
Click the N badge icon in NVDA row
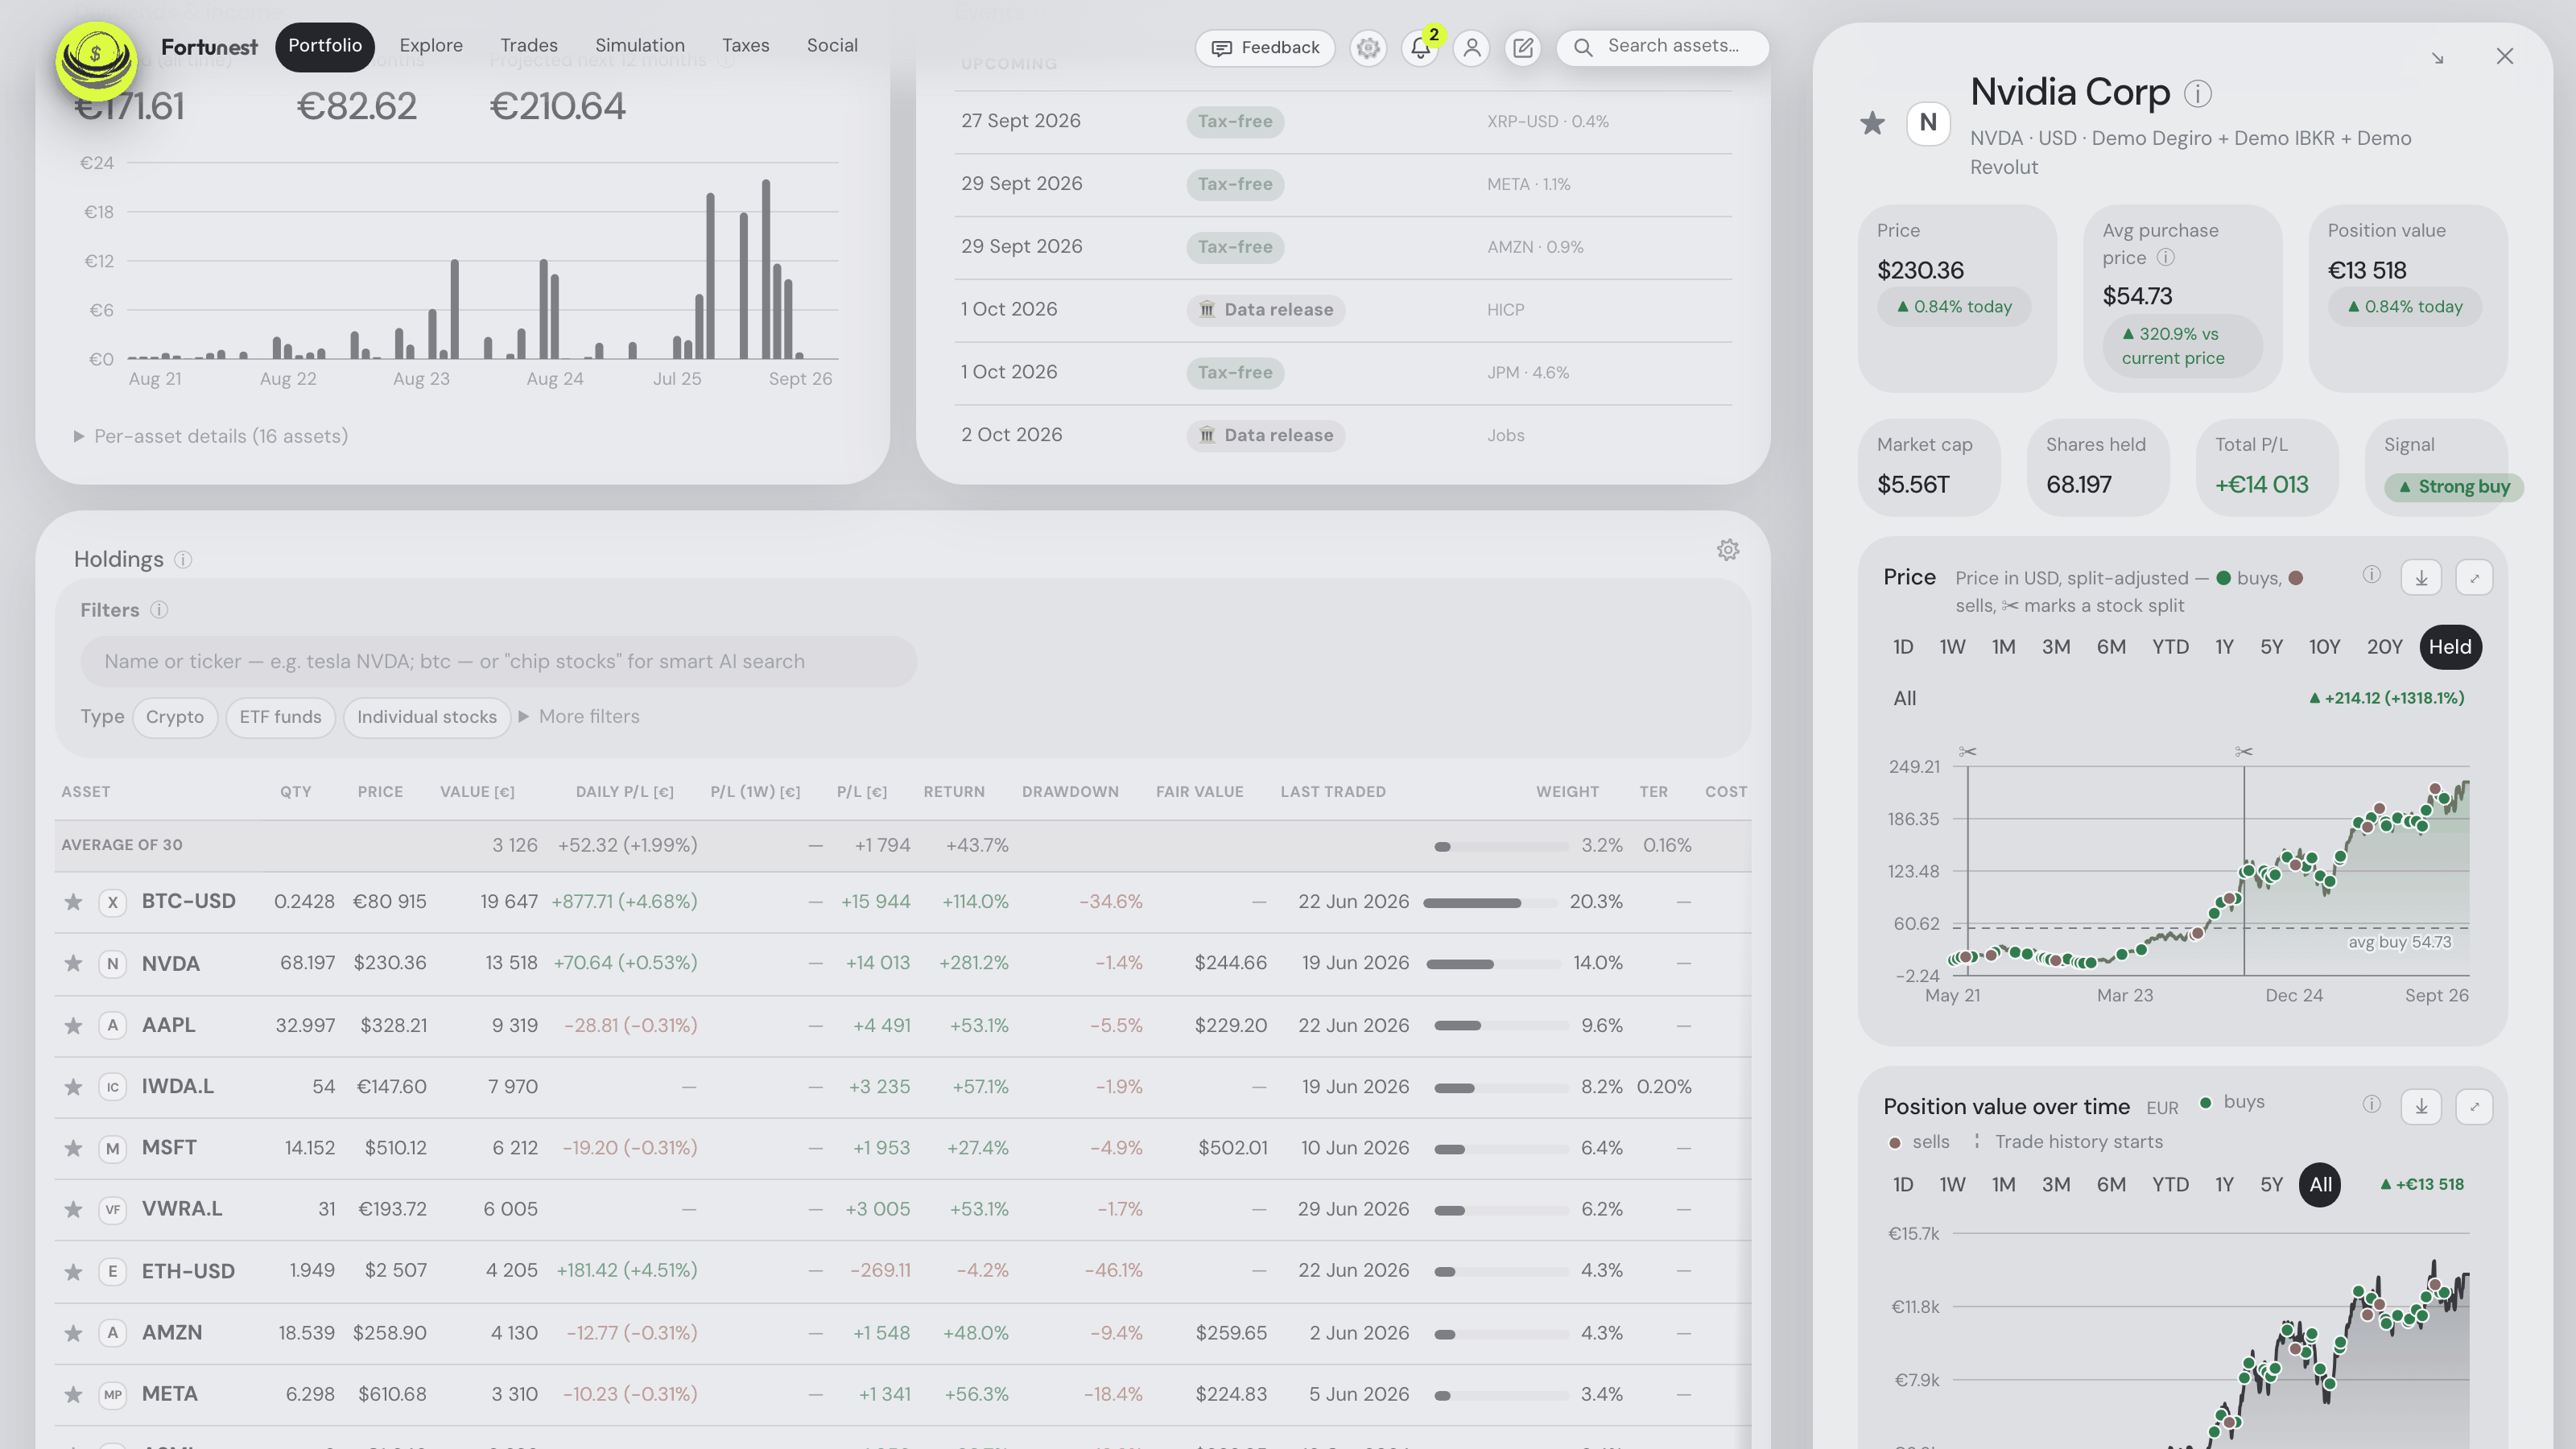coord(113,964)
